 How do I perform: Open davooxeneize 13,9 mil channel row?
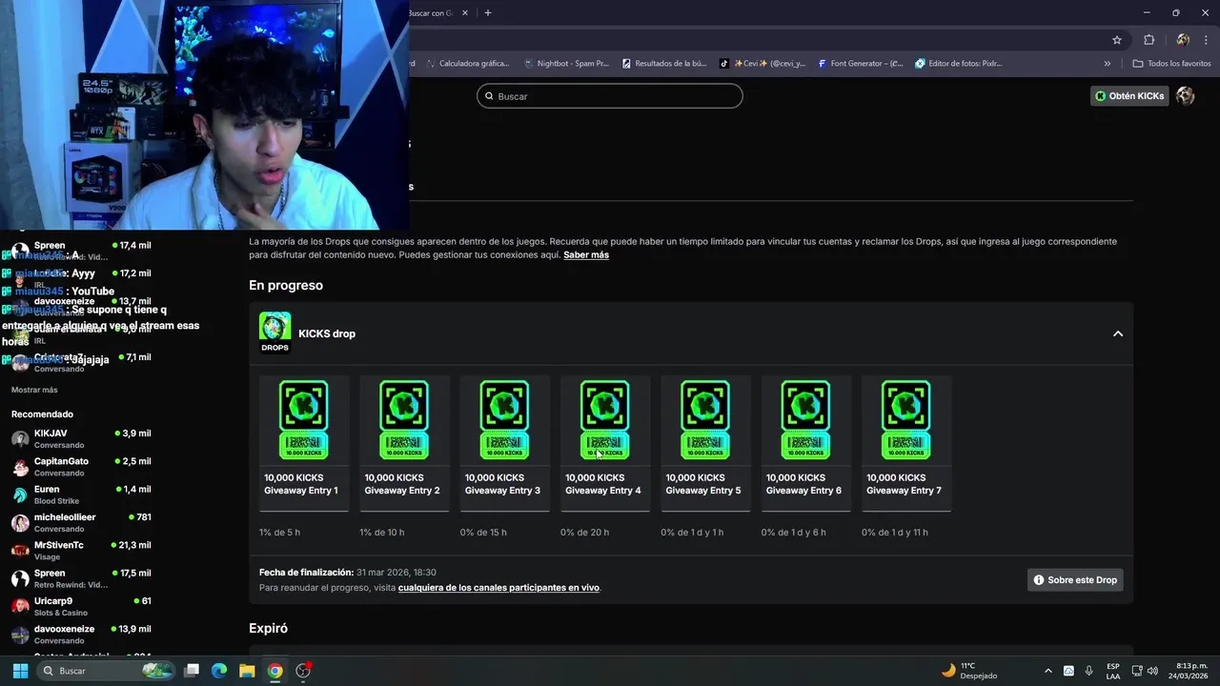(x=81, y=635)
